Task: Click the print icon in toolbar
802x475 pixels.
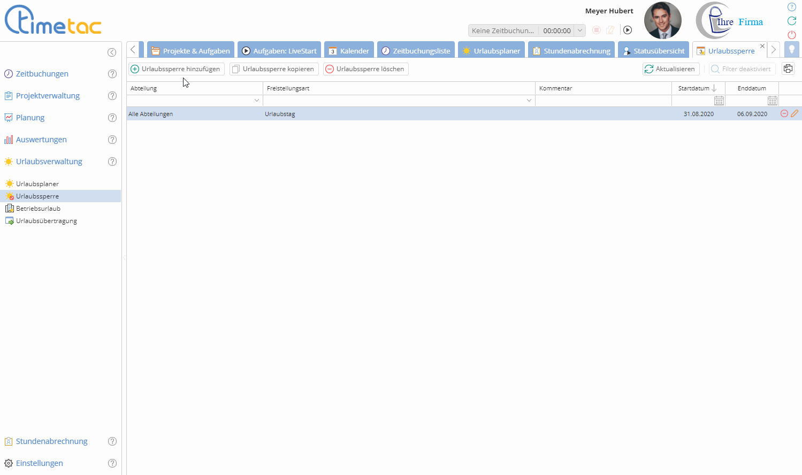Action: (788, 68)
